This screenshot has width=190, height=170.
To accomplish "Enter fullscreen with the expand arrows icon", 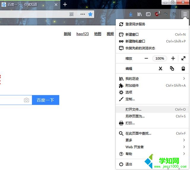I will 183,58.
